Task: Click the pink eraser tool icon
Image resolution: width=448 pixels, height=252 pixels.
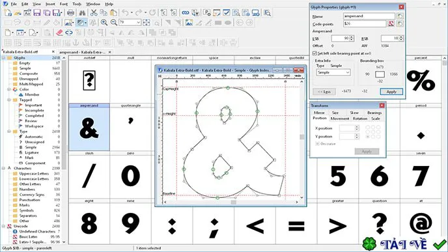Action: pyautogui.click(x=59, y=33)
